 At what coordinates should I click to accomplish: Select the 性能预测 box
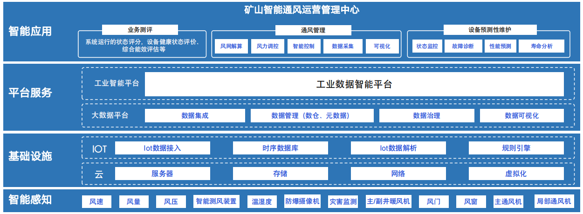(x=500, y=46)
